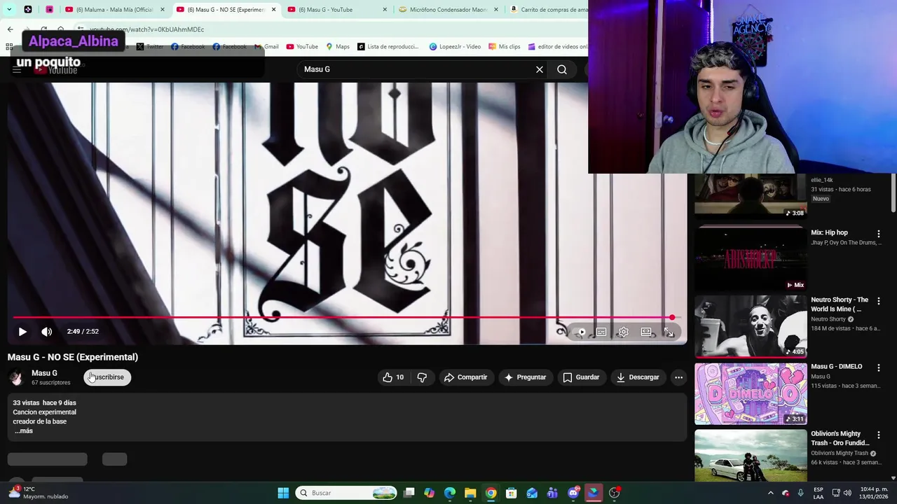Clear the search box with the X
The height and width of the screenshot is (504, 897).
pos(540,69)
